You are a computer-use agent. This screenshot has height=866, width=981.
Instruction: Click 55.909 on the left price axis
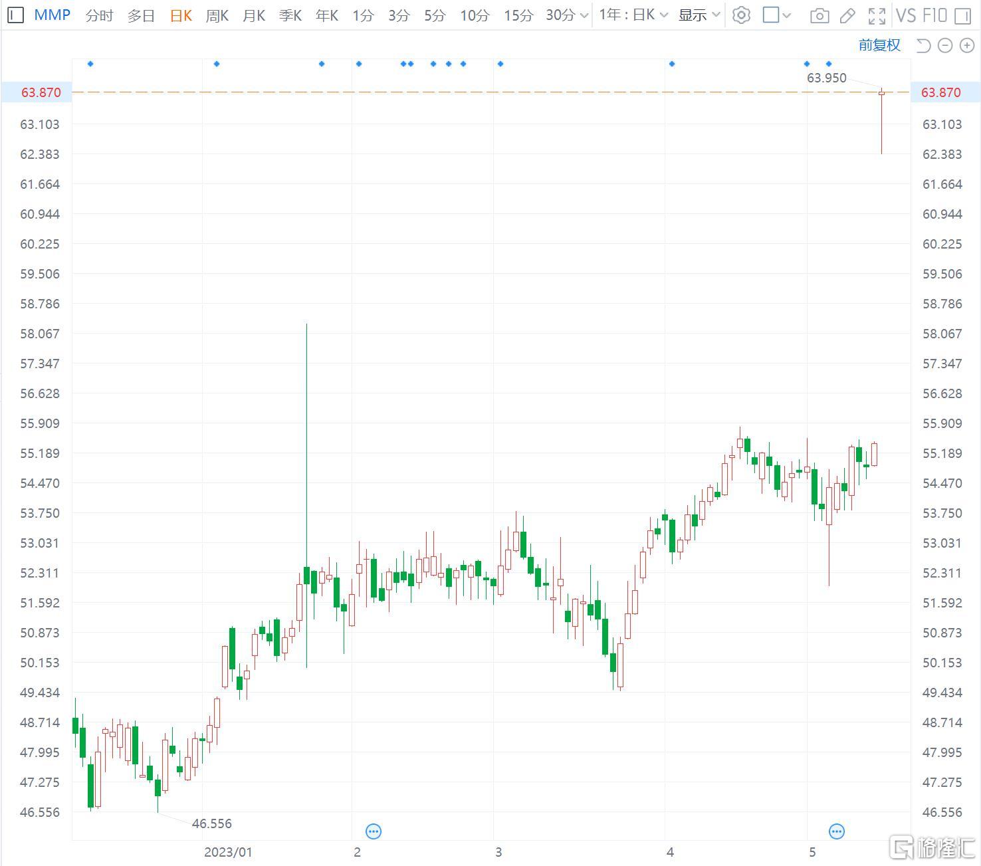click(x=40, y=423)
